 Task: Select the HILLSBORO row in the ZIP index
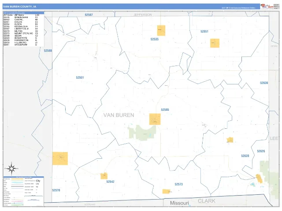tap(21, 43)
